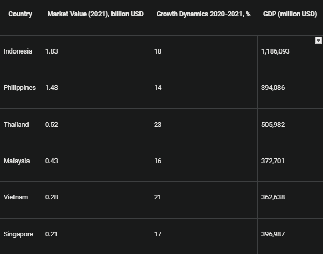Click the GDP value 394,086 cell
The width and height of the screenshot is (323, 254).
point(273,88)
